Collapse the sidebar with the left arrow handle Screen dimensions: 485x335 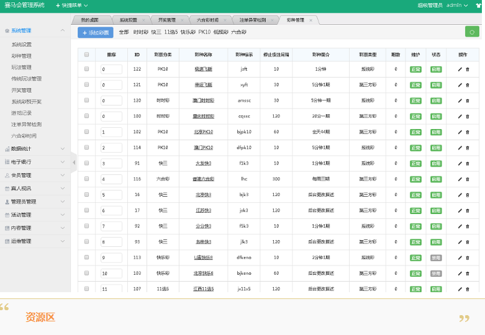[74, 163]
